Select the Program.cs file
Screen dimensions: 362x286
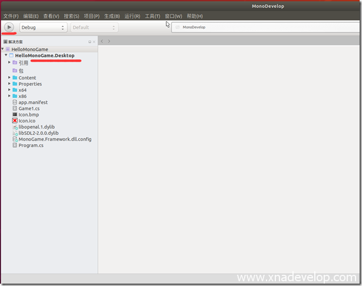coord(31,145)
